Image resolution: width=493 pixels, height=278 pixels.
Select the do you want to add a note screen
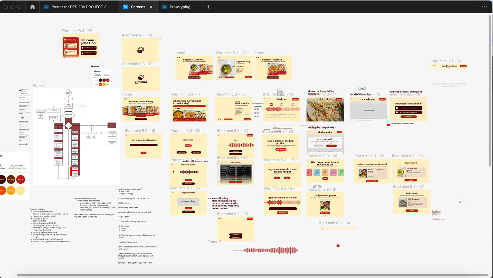click(282, 175)
